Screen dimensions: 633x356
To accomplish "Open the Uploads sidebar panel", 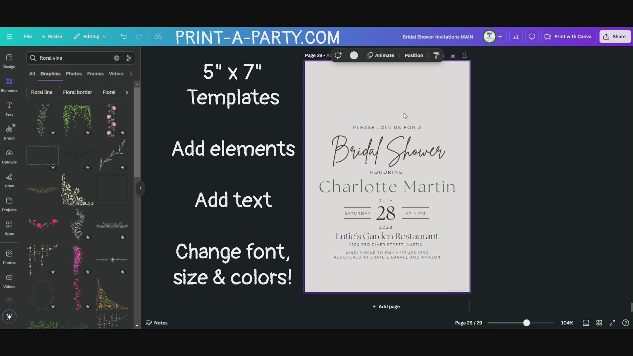I will tap(9, 157).
